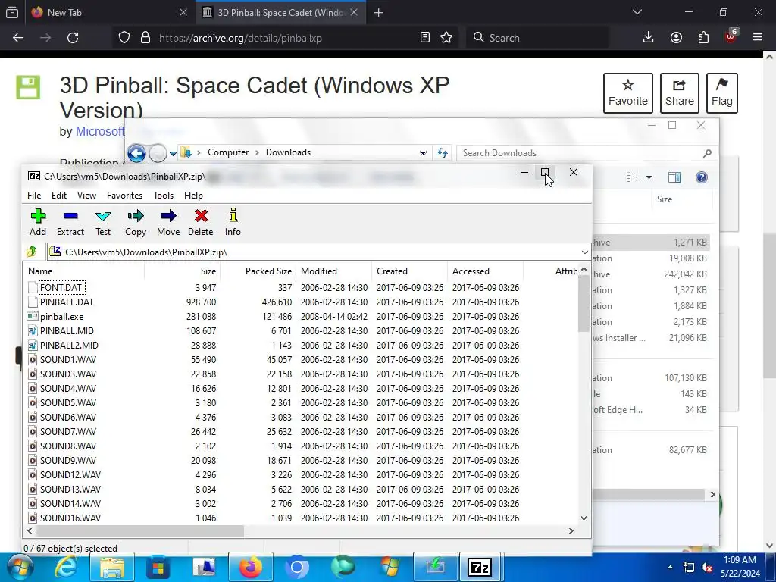776x582 pixels.
Task: Open Explorer recent locations dropdown arrow
Action: tap(173, 153)
